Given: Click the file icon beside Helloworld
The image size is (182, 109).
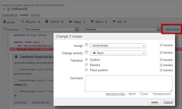Looking at the screenshot, I should pyautogui.click(x=8, y=9).
